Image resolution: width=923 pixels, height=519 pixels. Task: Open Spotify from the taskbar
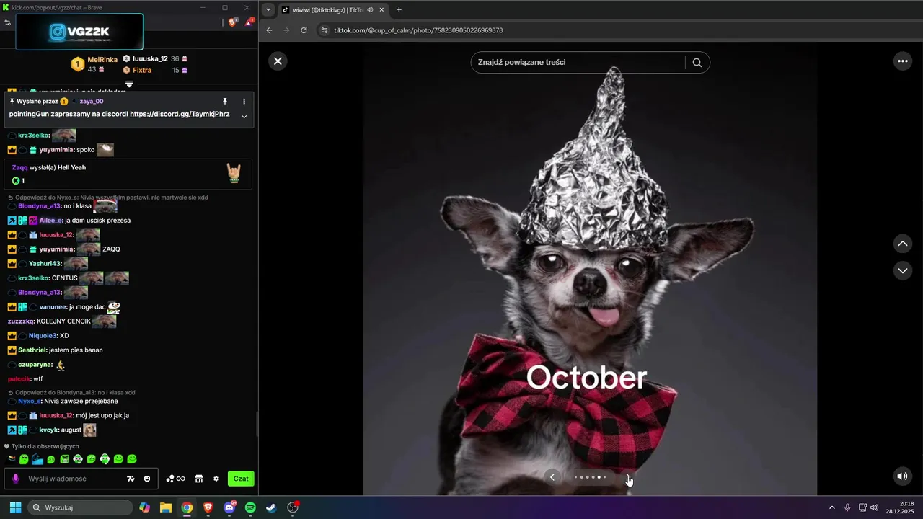tap(250, 507)
